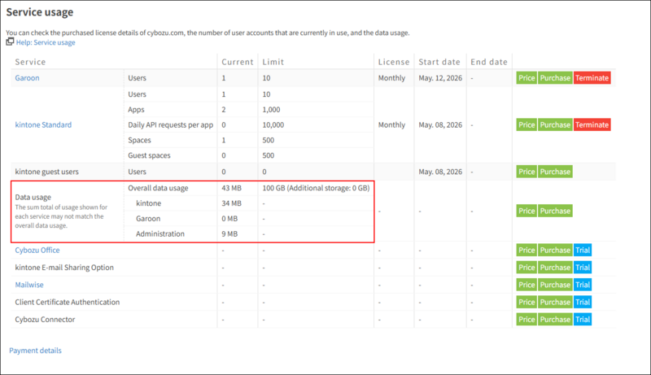Select the 10,000 API requests limit value
The height and width of the screenshot is (375, 651).
click(273, 124)
